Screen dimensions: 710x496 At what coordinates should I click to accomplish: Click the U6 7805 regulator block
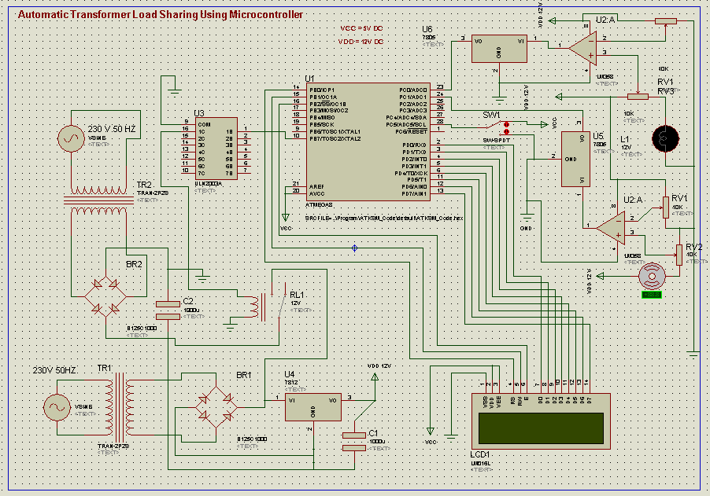(x=499, y=49)
